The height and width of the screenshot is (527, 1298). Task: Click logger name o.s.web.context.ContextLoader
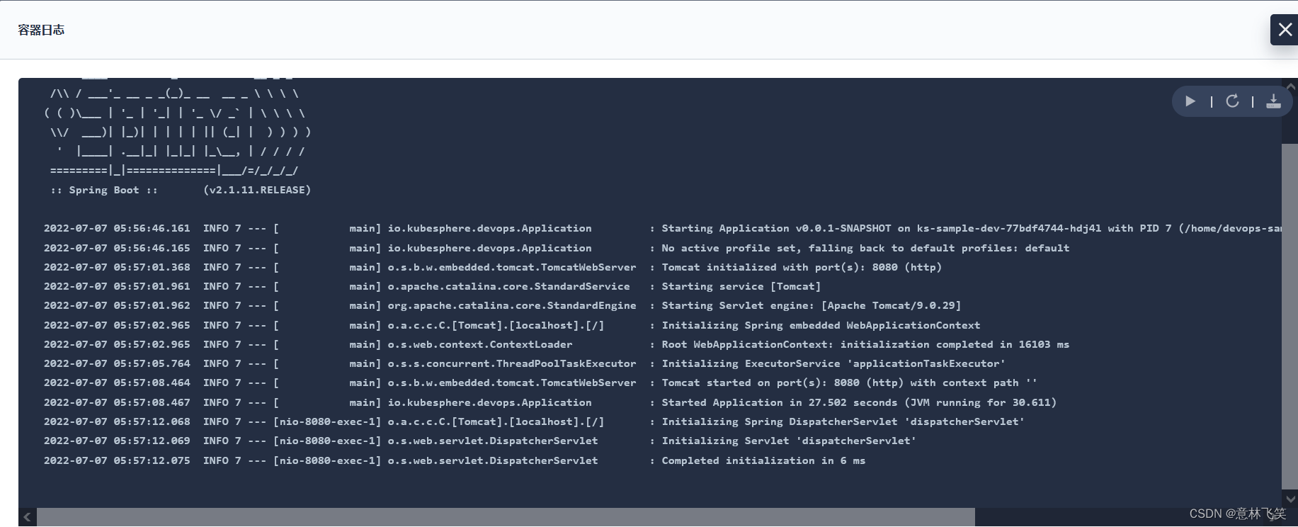[x=480, y=344]
